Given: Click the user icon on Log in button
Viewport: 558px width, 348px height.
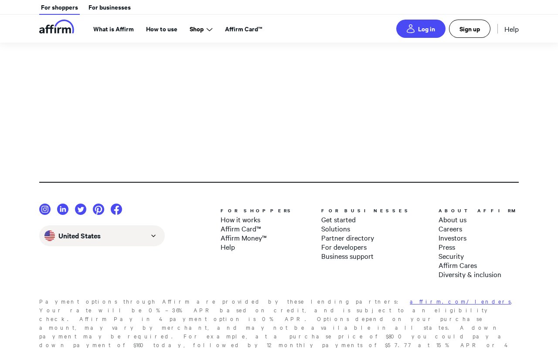Looking at the screenshot, I should click(411, 29).
